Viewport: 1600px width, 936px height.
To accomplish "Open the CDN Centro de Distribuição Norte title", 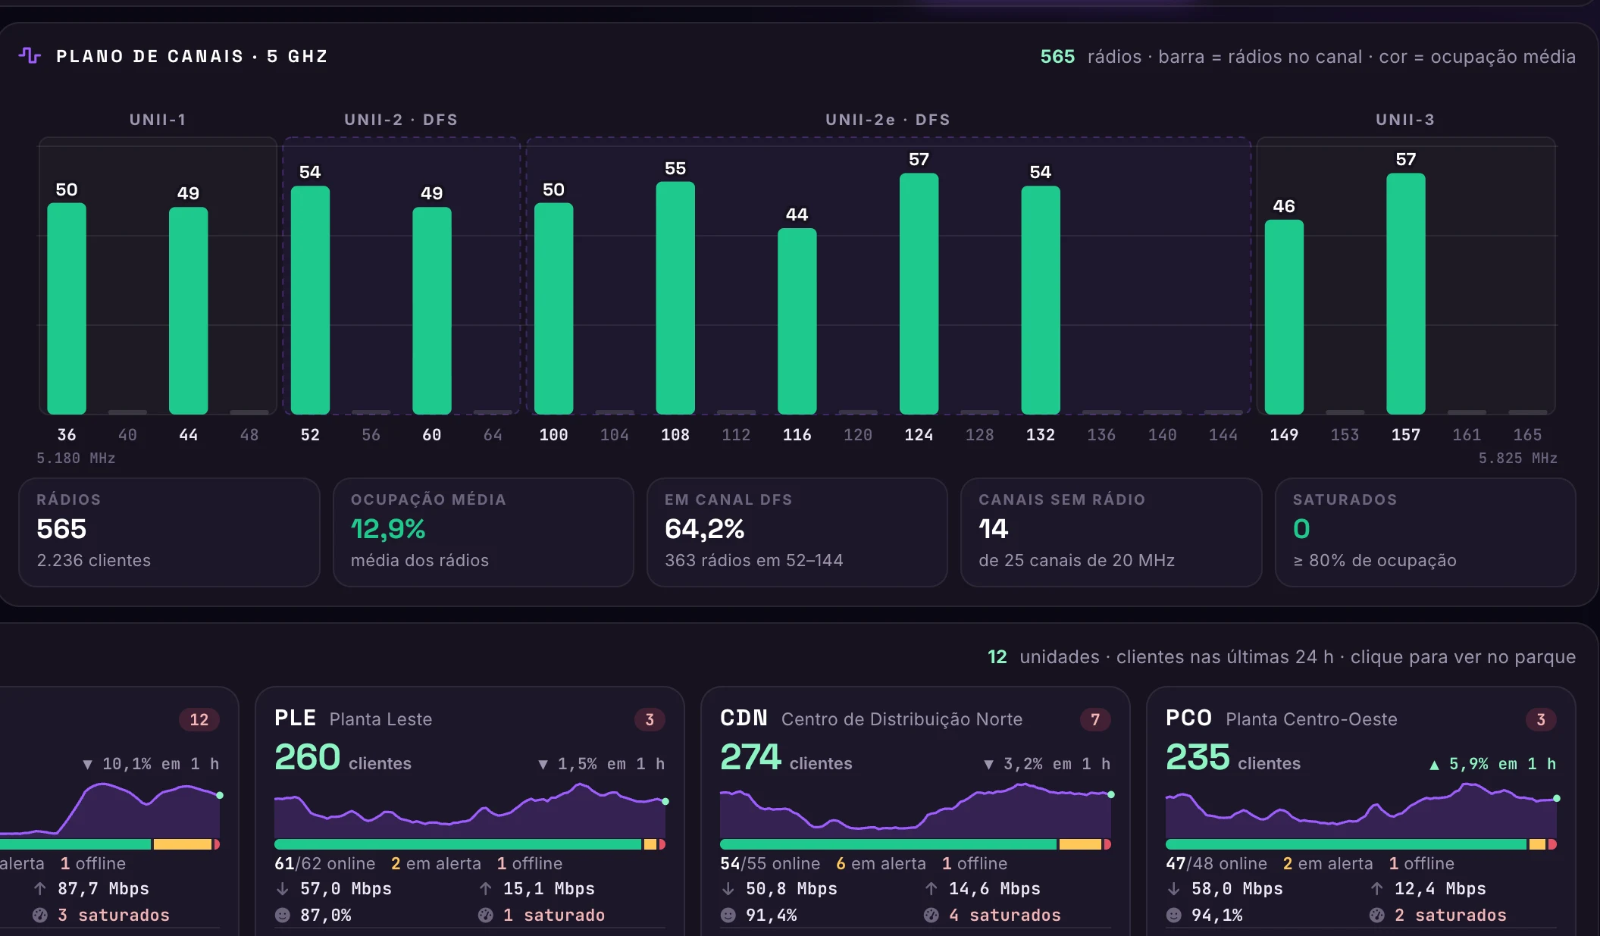I will [x=872, y=718].
